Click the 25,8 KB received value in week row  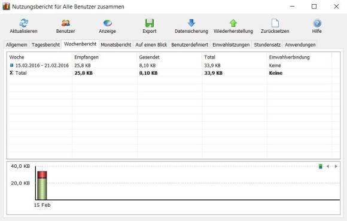click(83, 66)
